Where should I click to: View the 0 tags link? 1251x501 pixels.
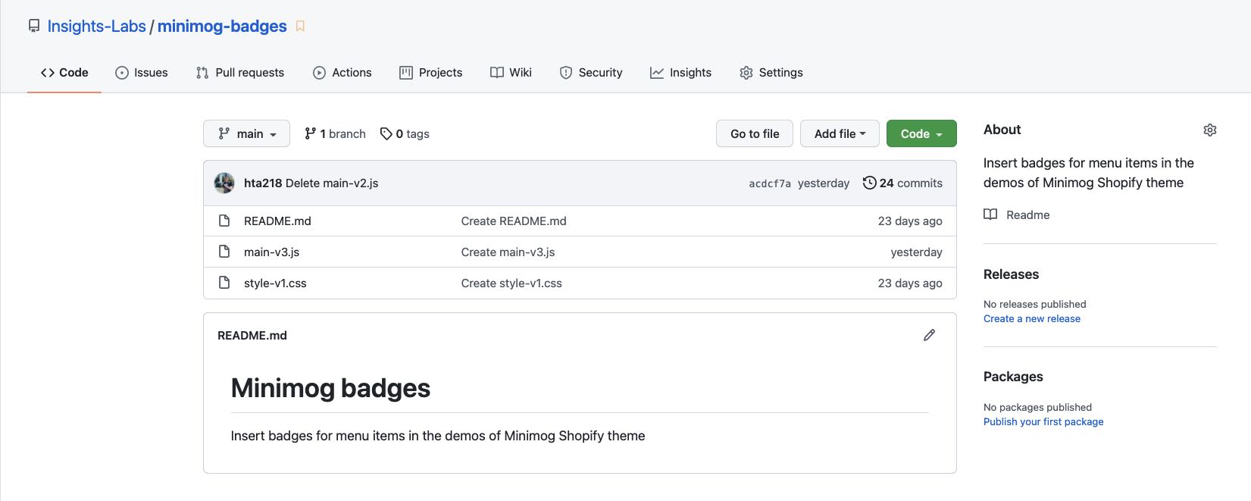pyautogui.click(x=405, y=134)
